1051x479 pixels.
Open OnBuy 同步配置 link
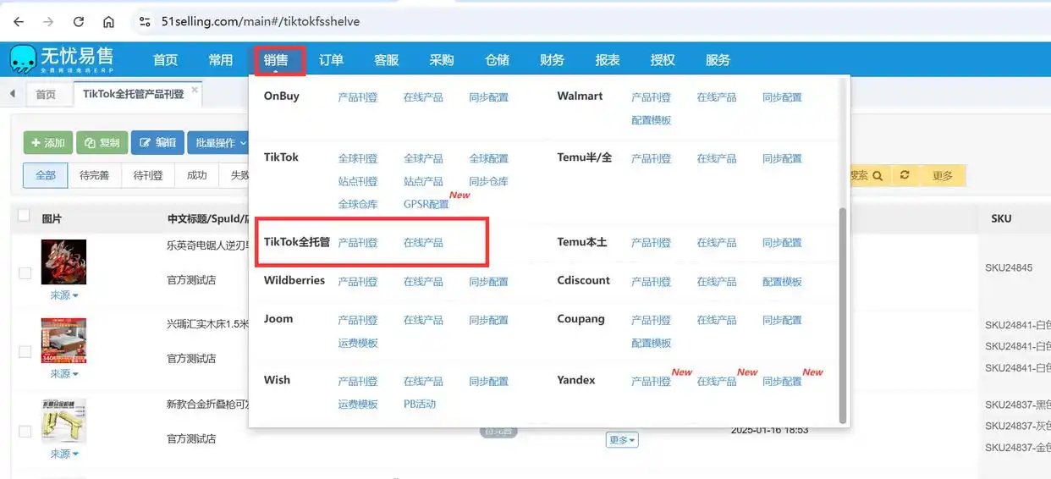pos(489,97)
